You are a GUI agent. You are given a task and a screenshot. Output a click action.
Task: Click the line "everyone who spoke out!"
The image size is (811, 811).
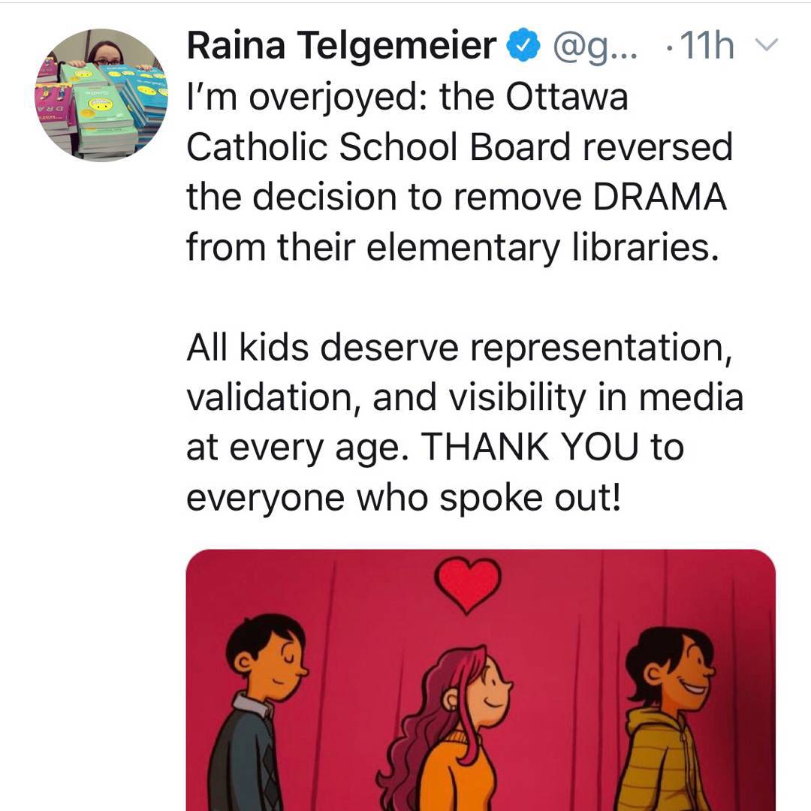pyautogui.click(x=404, y=497)
